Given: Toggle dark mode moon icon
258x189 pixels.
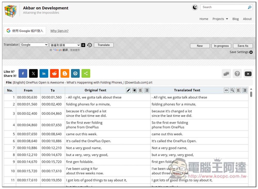Looking at the screenshot, I should point(195,7).
